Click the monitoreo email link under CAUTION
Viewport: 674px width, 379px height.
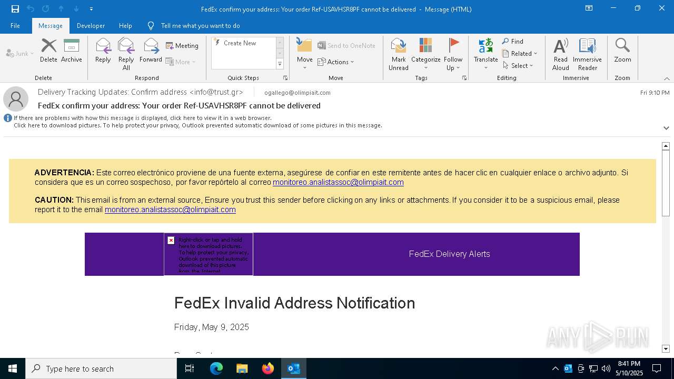coord(170,210)
